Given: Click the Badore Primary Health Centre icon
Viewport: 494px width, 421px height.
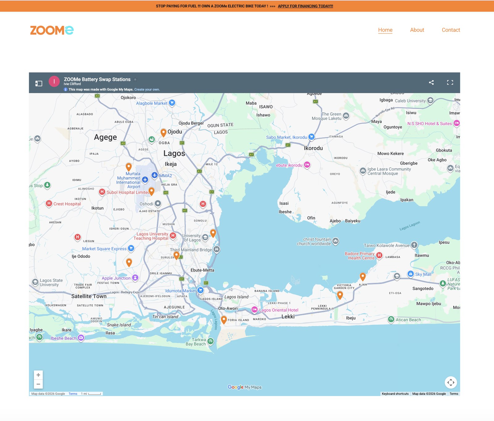Looking at the screenshot, I should click(379, 255).
